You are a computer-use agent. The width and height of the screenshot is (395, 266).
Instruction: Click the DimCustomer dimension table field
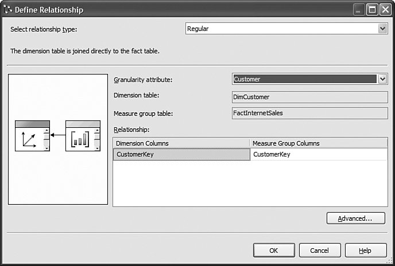pos(309,97)
